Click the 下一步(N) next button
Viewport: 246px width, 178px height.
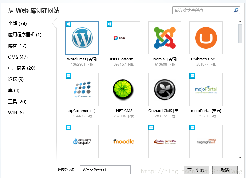click(x=197, y=170)
